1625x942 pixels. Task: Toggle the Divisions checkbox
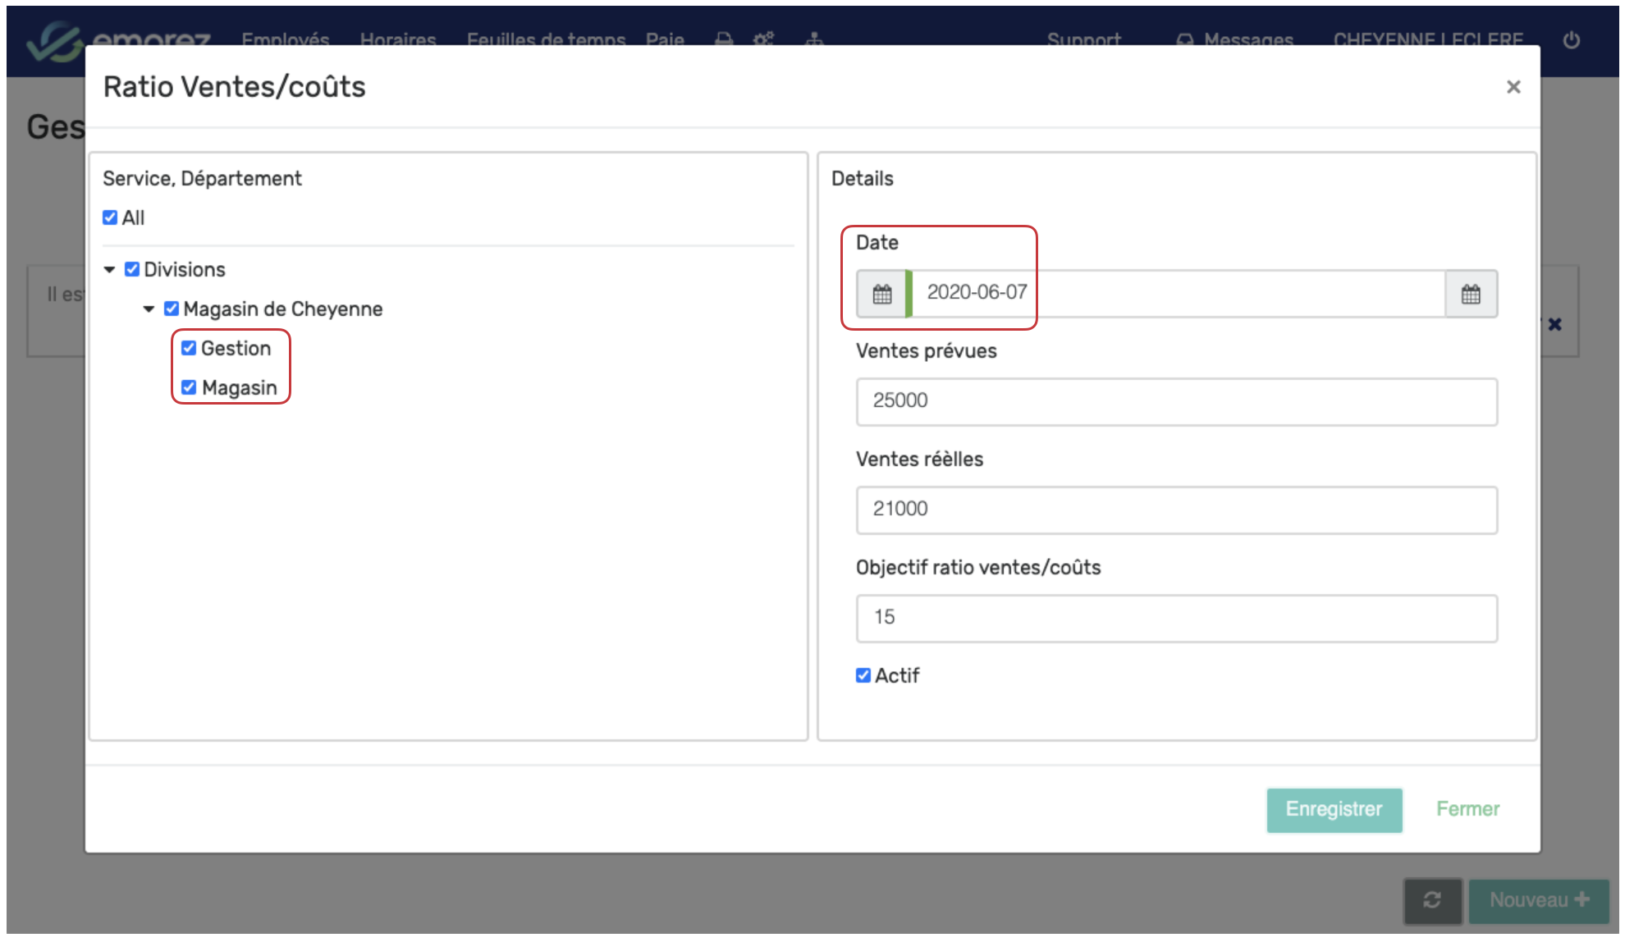[131, 269]
